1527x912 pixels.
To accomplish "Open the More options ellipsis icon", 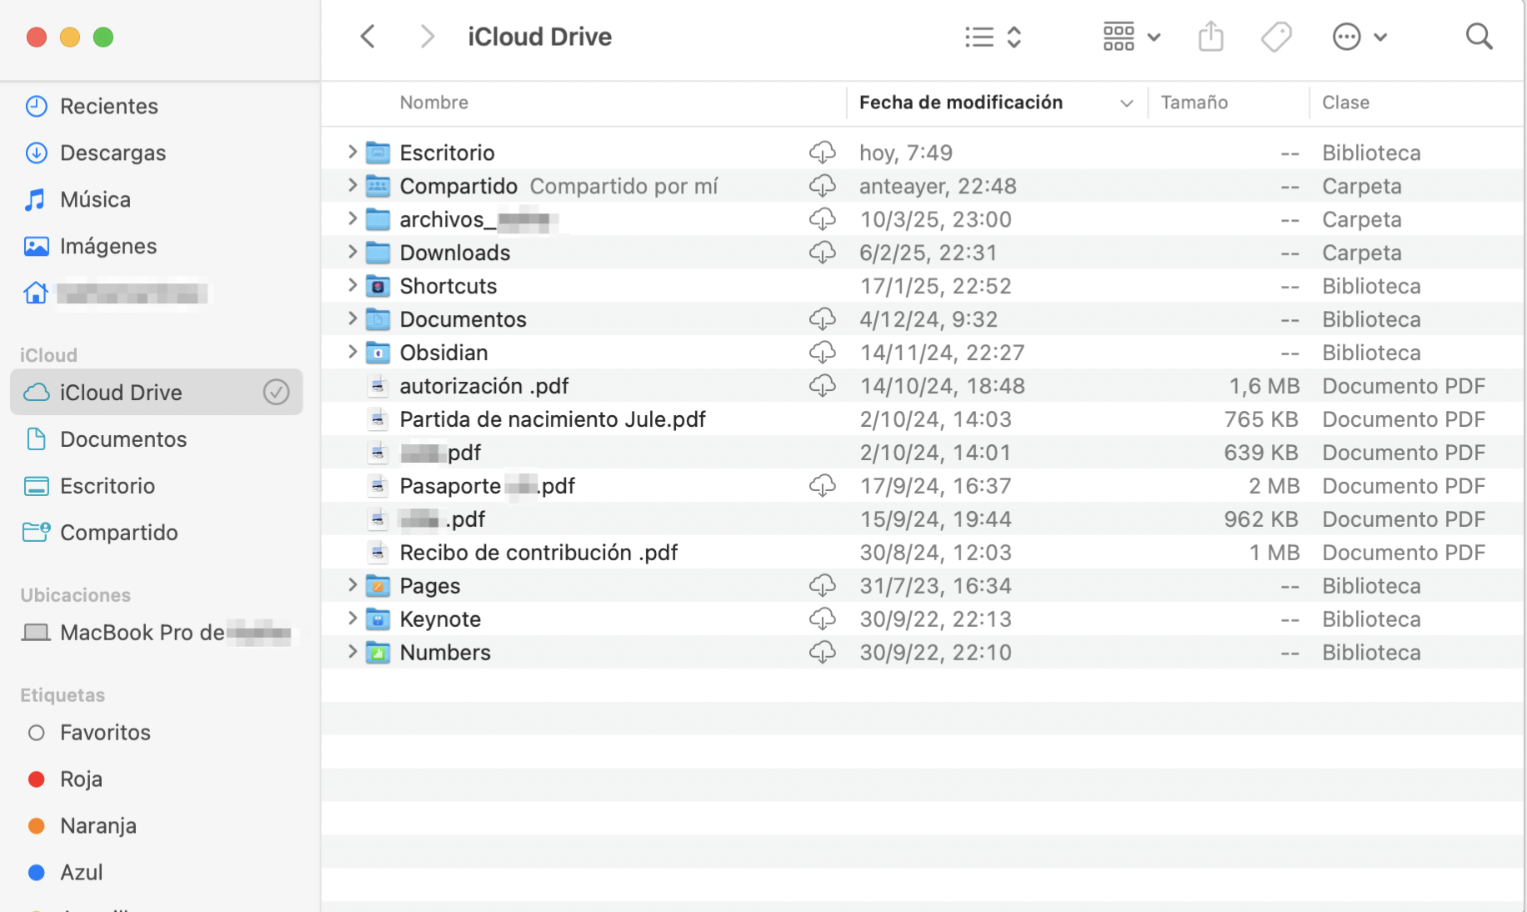I will point(1345,36).
